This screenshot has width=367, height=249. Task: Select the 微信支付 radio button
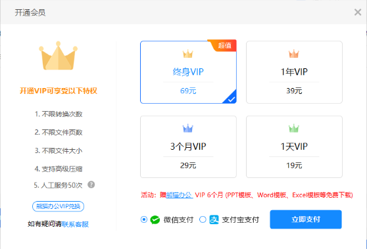(x=144, y=219)
